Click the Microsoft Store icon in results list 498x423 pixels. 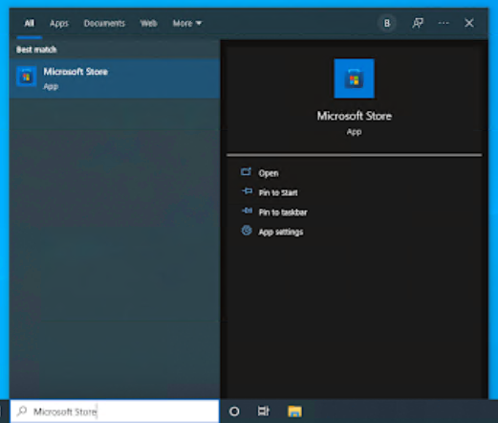point(27,77)
